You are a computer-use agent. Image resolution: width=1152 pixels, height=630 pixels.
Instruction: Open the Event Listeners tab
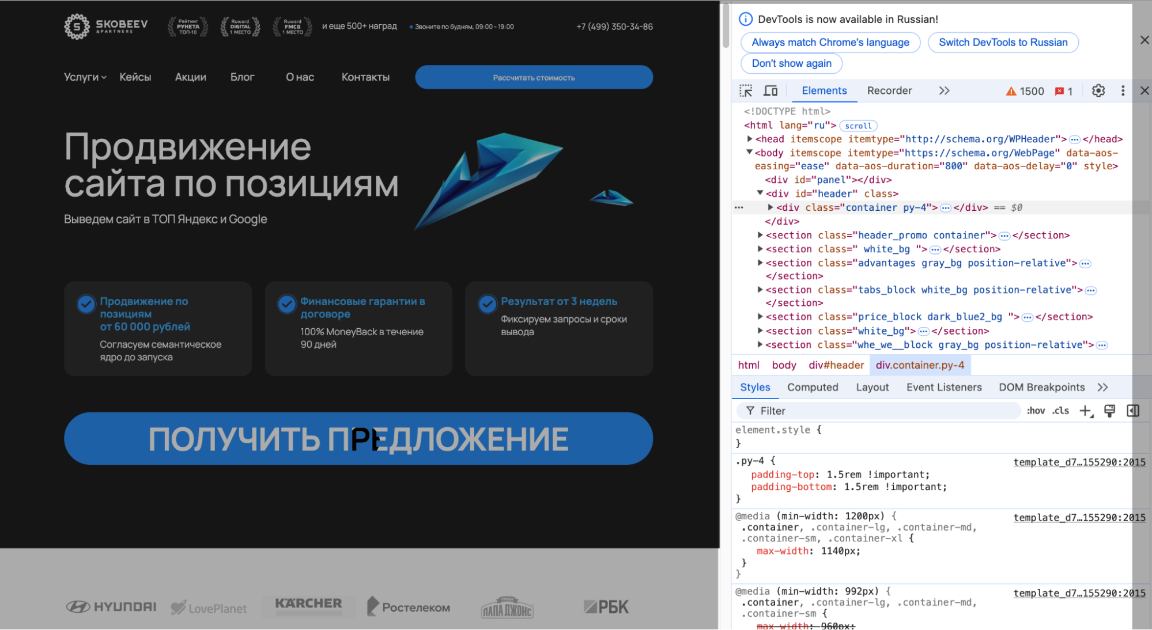tap(944, 388)
